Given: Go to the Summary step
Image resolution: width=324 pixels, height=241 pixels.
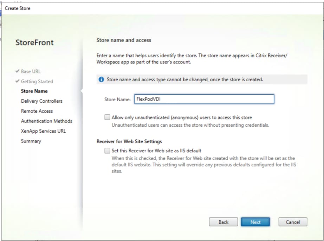Looking at the screenshot, I should coord(31,141).
